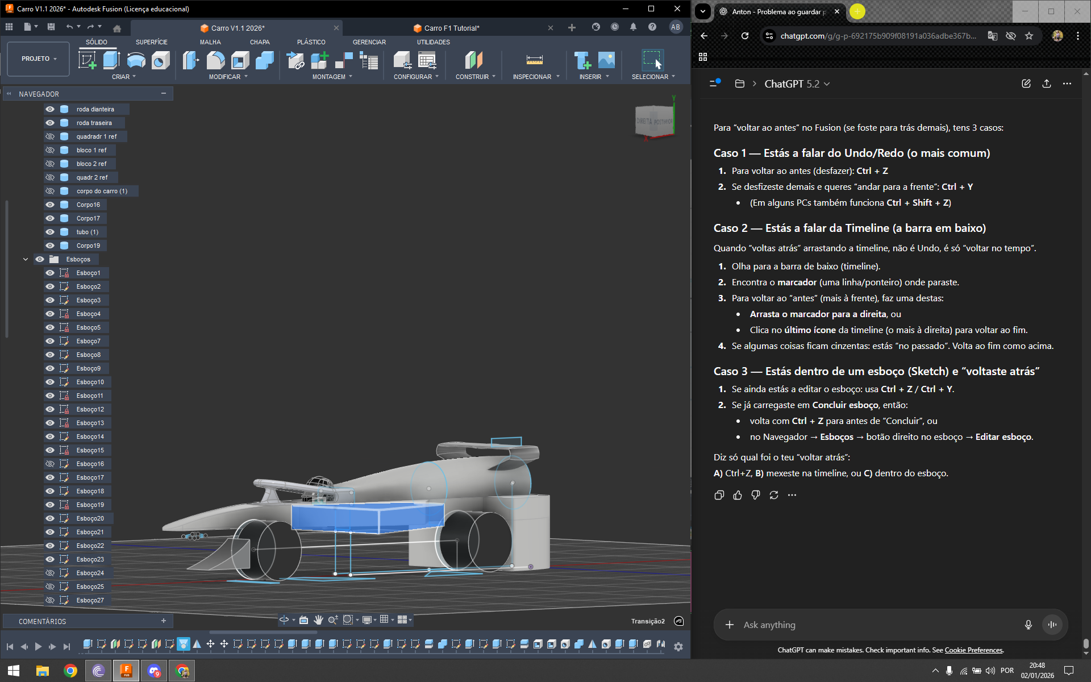The image size is (1091, 682).
Task: Select the Press Pull tool
Action: (191, 60)
